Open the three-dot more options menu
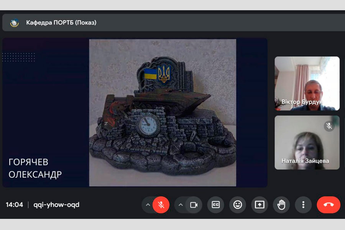Screen dimensions: 345x230 pos(303,205)
